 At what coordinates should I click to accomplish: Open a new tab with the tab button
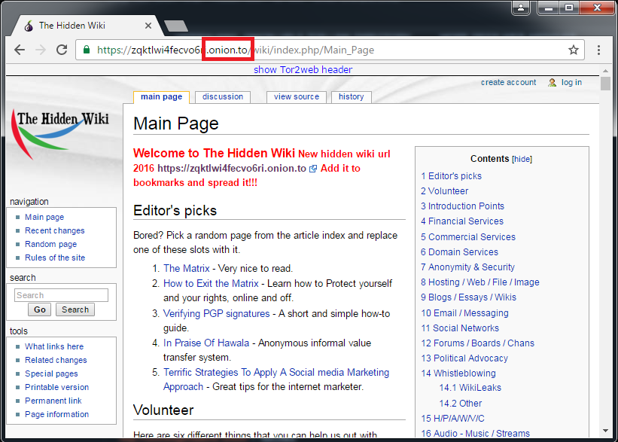tap(176, 26)
